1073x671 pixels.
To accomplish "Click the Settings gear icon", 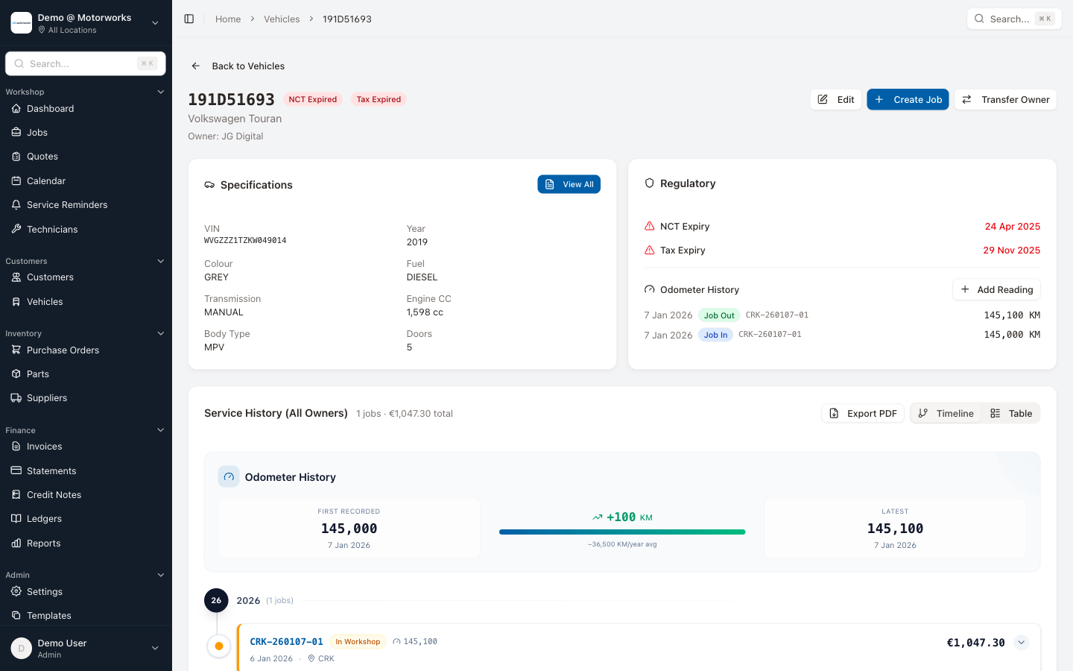I will [16, 592].
